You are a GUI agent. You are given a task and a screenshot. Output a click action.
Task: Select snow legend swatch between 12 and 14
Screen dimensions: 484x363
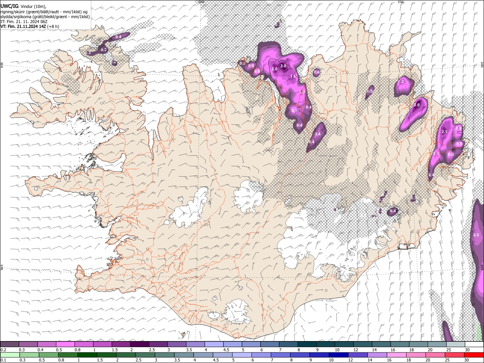(362, 344)
